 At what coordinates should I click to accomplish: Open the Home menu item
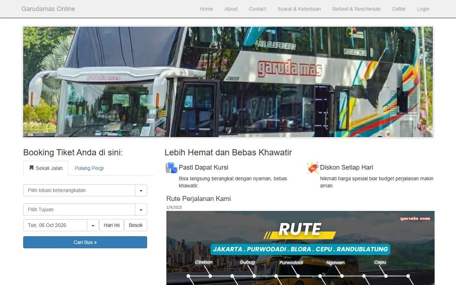coord(206,9)
